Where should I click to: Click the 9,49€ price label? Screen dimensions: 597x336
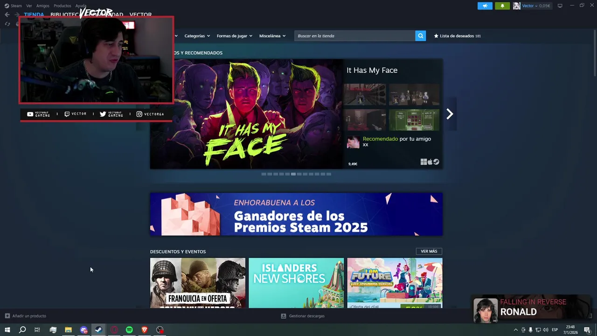pyautogui.click(x=353, y=164)
